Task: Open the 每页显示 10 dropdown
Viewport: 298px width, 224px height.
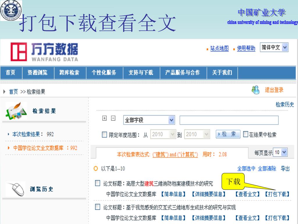Action: point(280,152)
